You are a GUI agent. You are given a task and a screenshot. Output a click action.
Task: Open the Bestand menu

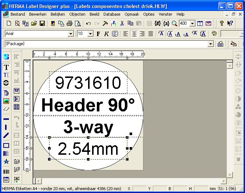tap(18, 14)
